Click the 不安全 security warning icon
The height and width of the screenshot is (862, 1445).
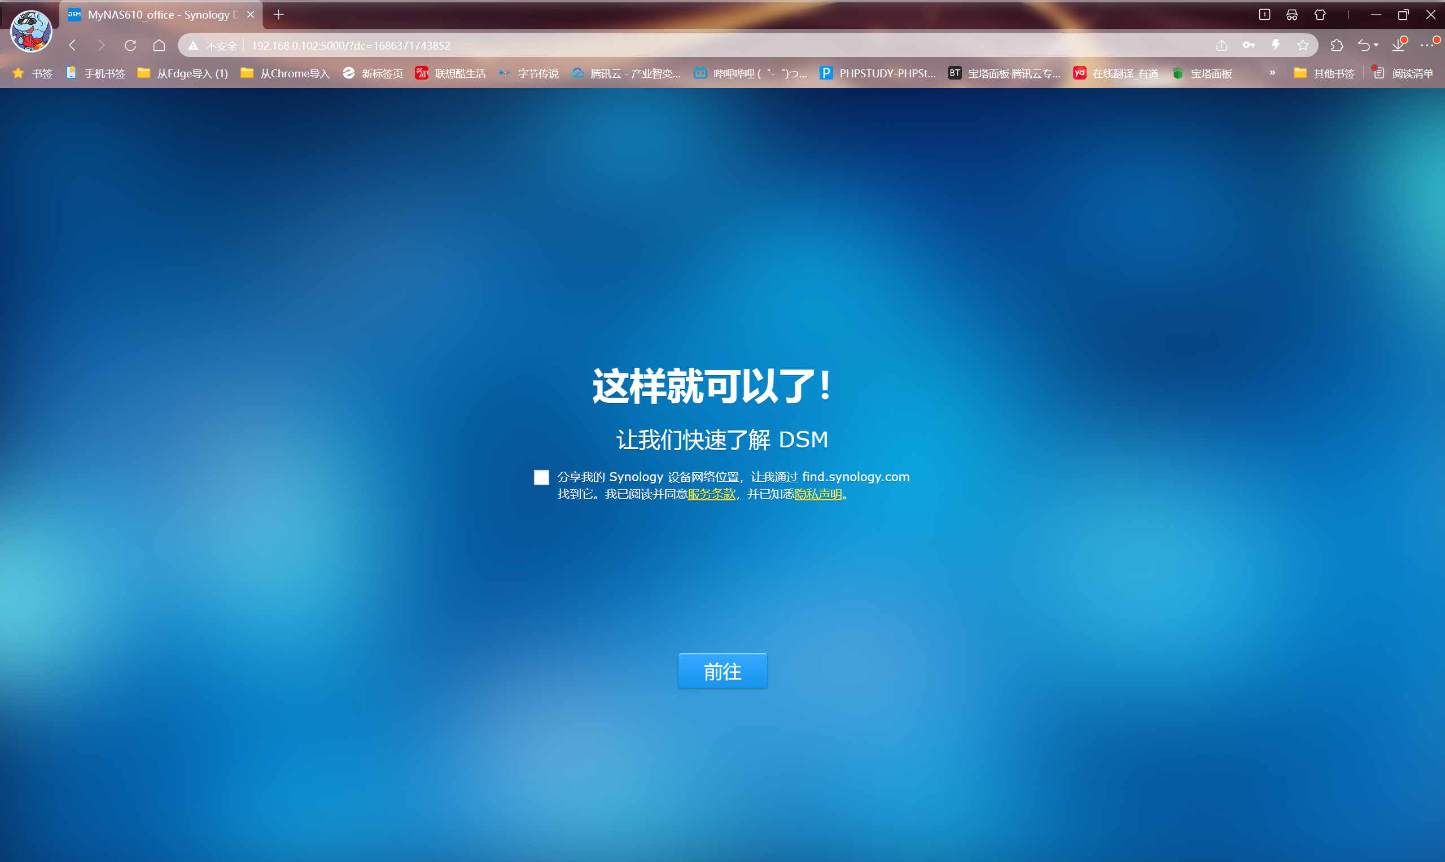tap(194, 45)
